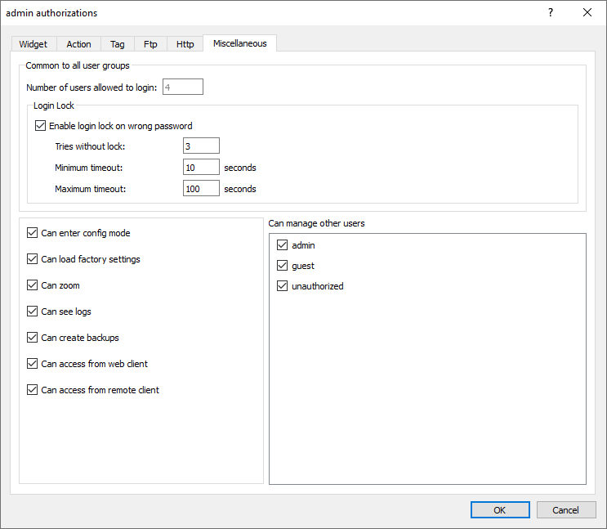Toggle Can create backups checkbox
Image resolution: width=607 pixels, height=529 pixels.
tap(33, 338)
